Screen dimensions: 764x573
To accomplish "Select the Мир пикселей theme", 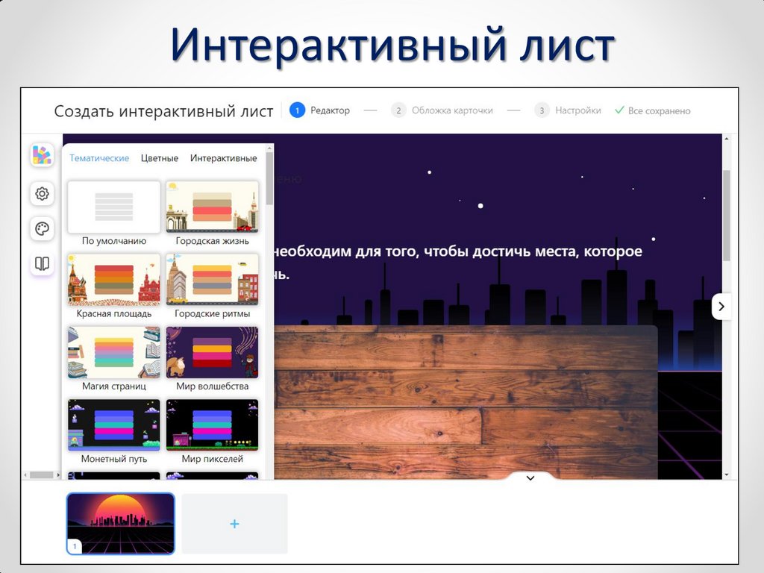I will (x=212, y=431).
